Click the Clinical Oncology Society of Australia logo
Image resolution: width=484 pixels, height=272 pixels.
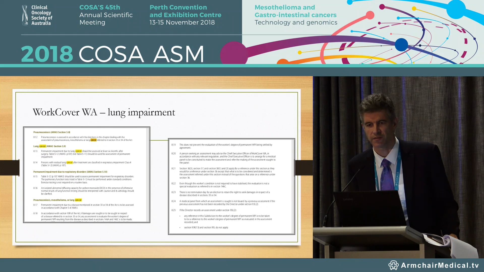tap(37, 15)
